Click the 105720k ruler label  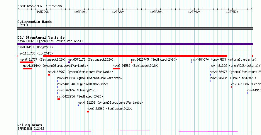[118, 12]
